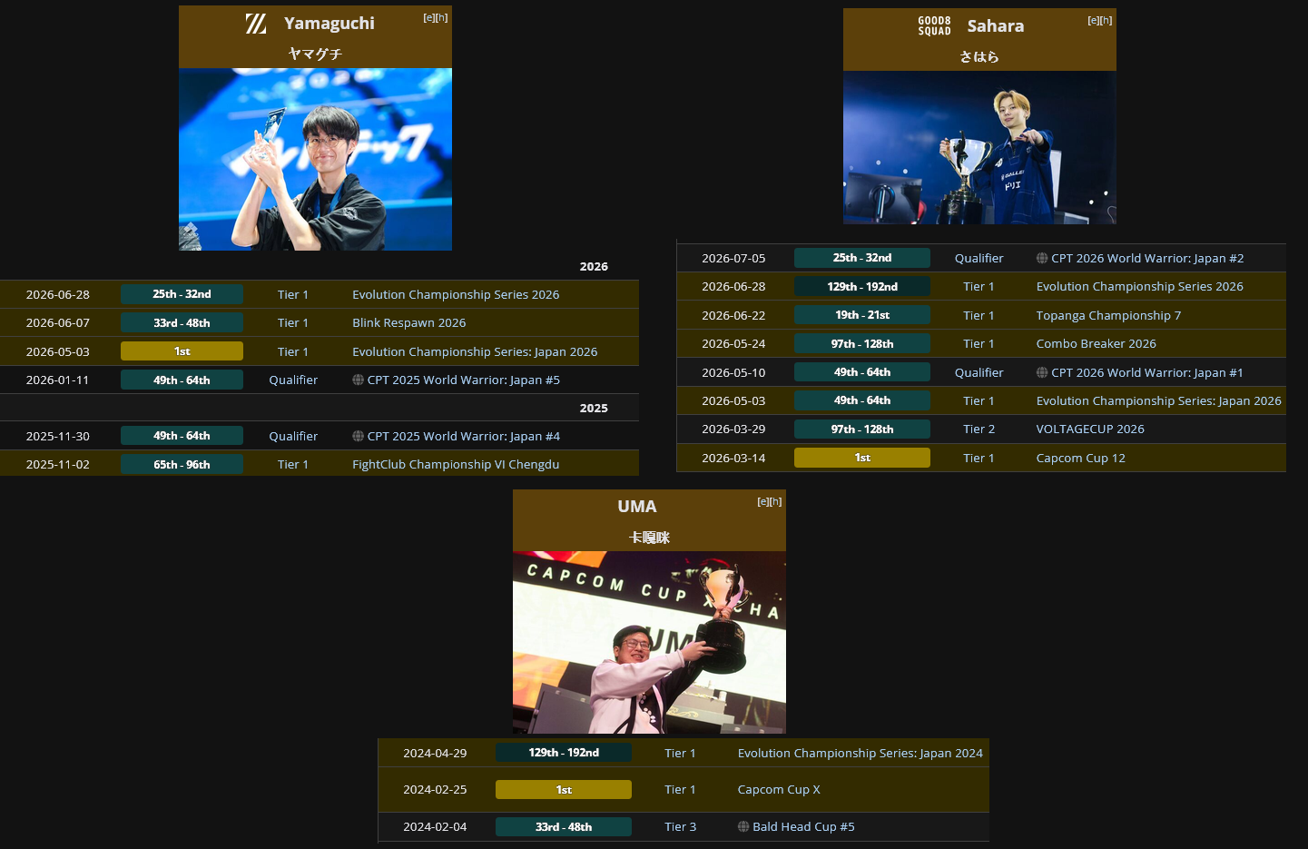Open the [e] edit link on Sahara's card
This screenshot has height=849, width=1308.
pyautogui.click(x=1094, y=21)
